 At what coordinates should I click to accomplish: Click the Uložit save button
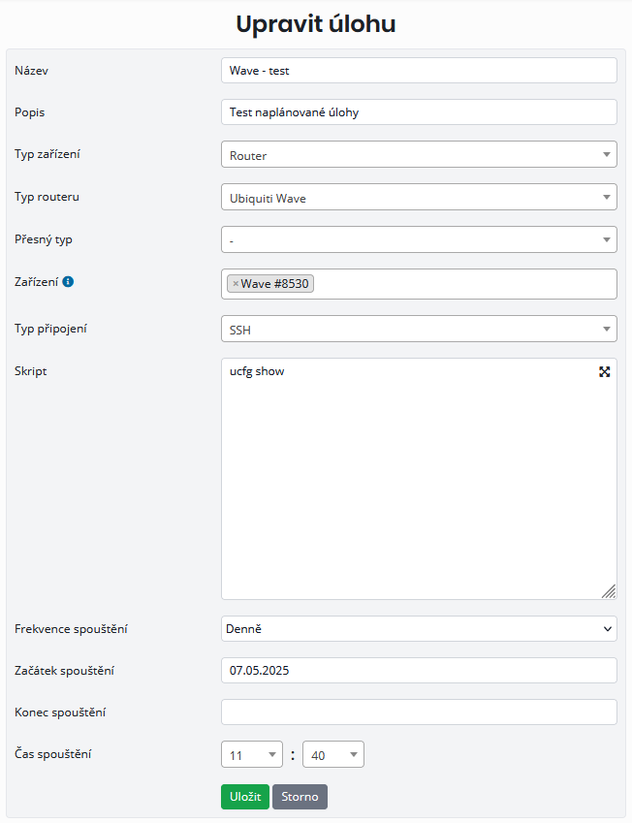(x=245, y=797)
